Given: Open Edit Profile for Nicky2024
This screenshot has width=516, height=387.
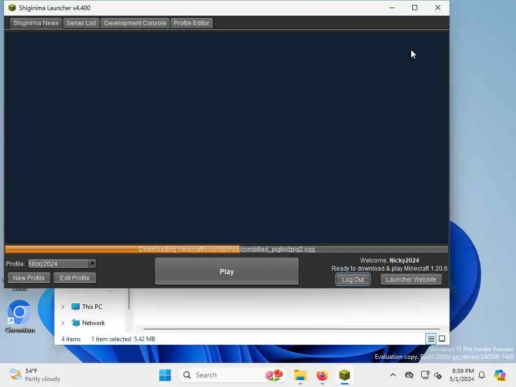Looking at the screenshot, I should (x=75, y=278).
